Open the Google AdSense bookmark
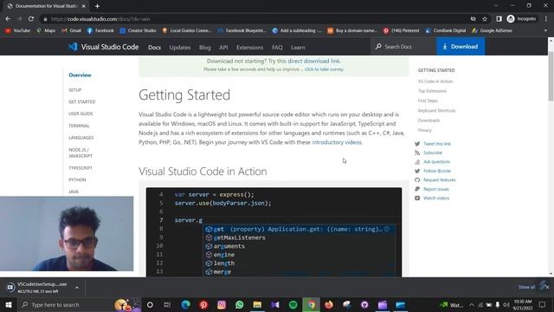This screenshot has width=554, height=312. 492,31
